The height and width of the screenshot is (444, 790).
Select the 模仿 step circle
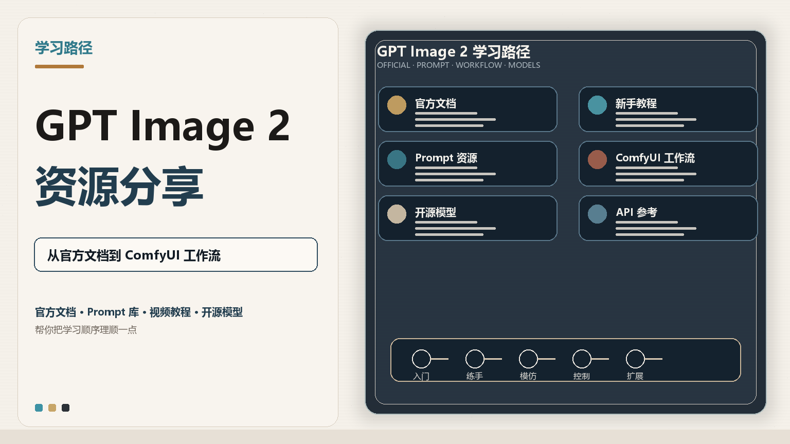click(x=528, y=359)
